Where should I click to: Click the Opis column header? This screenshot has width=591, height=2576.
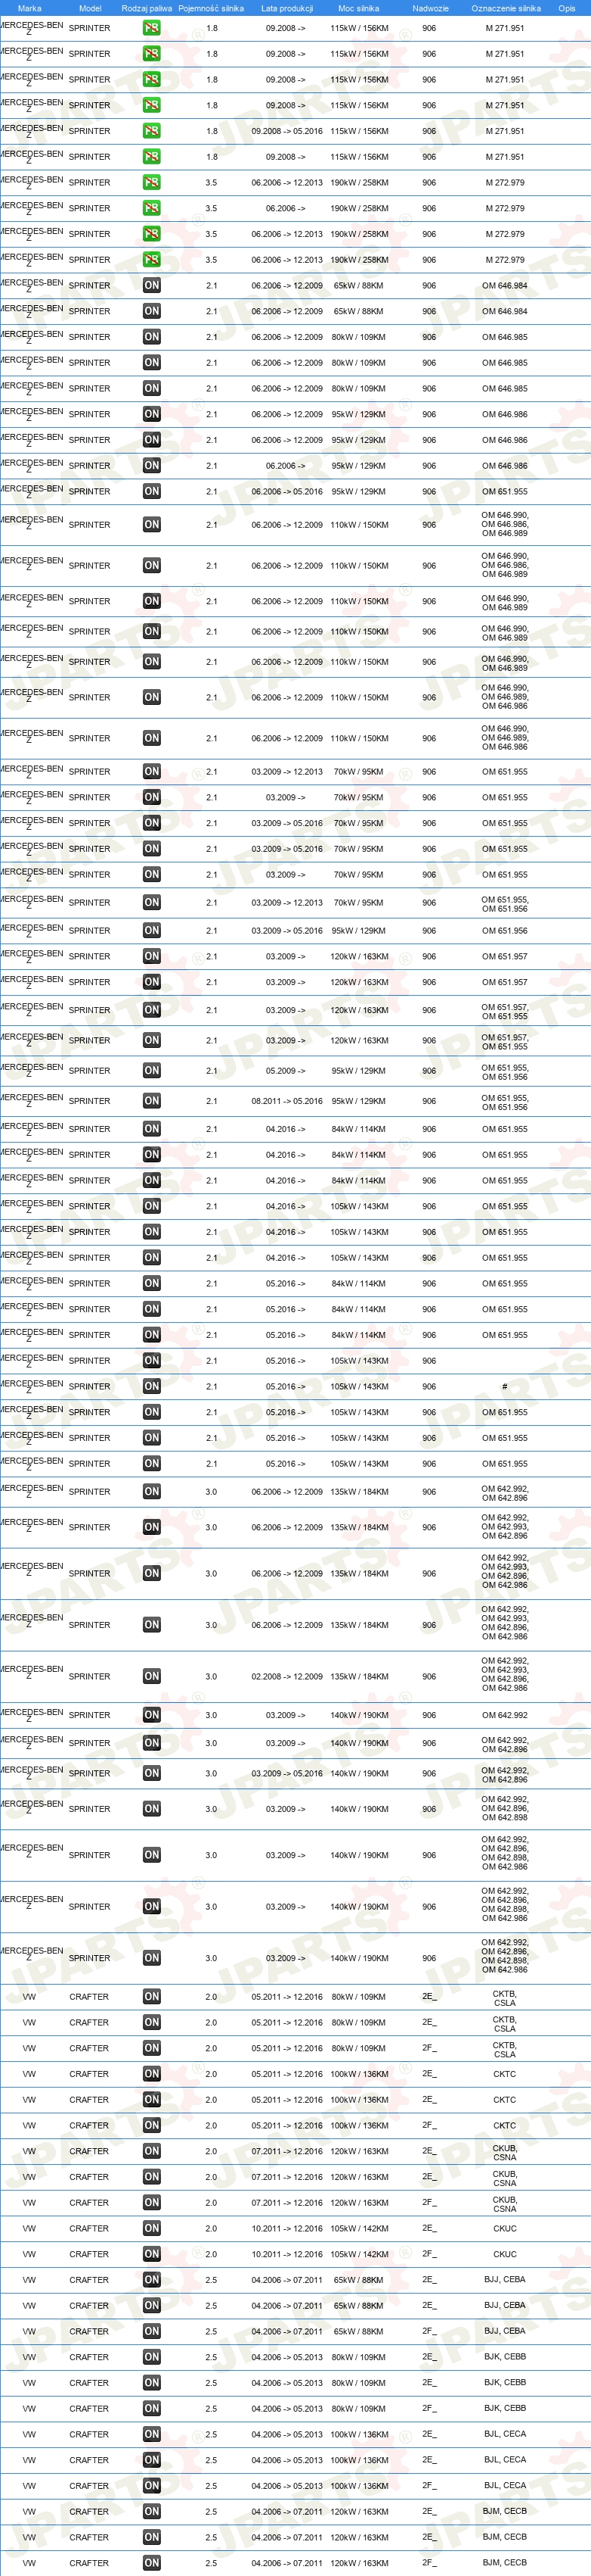(x=567, y=8)
